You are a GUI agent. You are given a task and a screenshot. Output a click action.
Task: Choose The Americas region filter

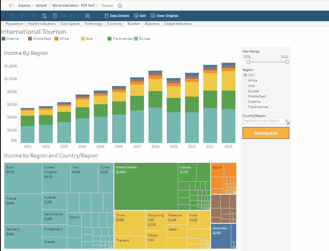point(245,107)
